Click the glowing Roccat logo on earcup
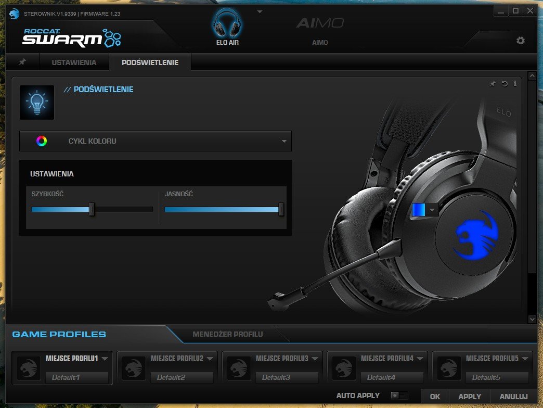This screenshot has height=408, width=543. [x=476, y=236]
